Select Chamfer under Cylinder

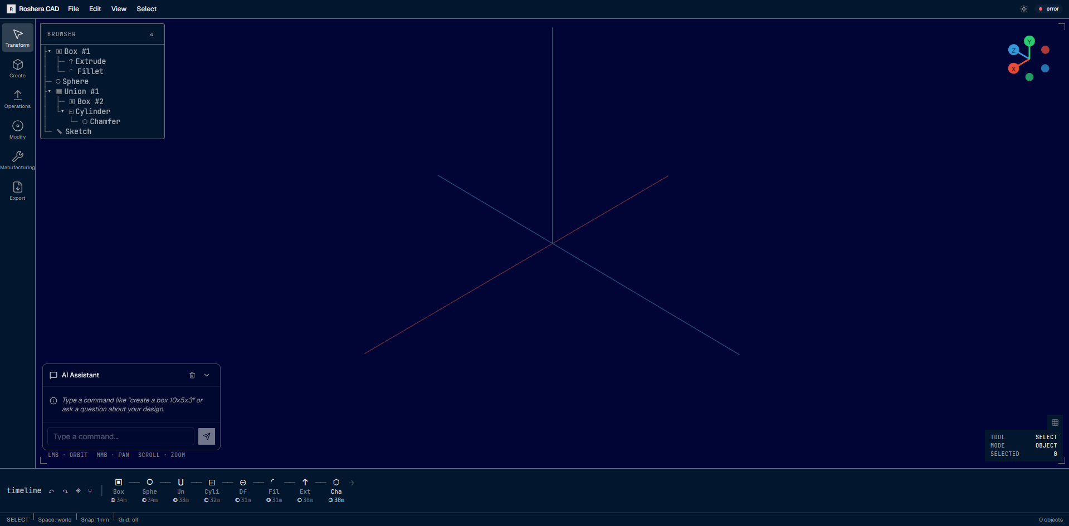coord(105,121)
